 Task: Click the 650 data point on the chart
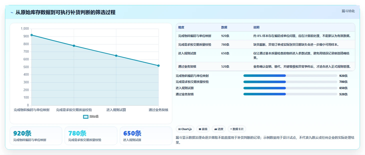(x=116, y=56)
